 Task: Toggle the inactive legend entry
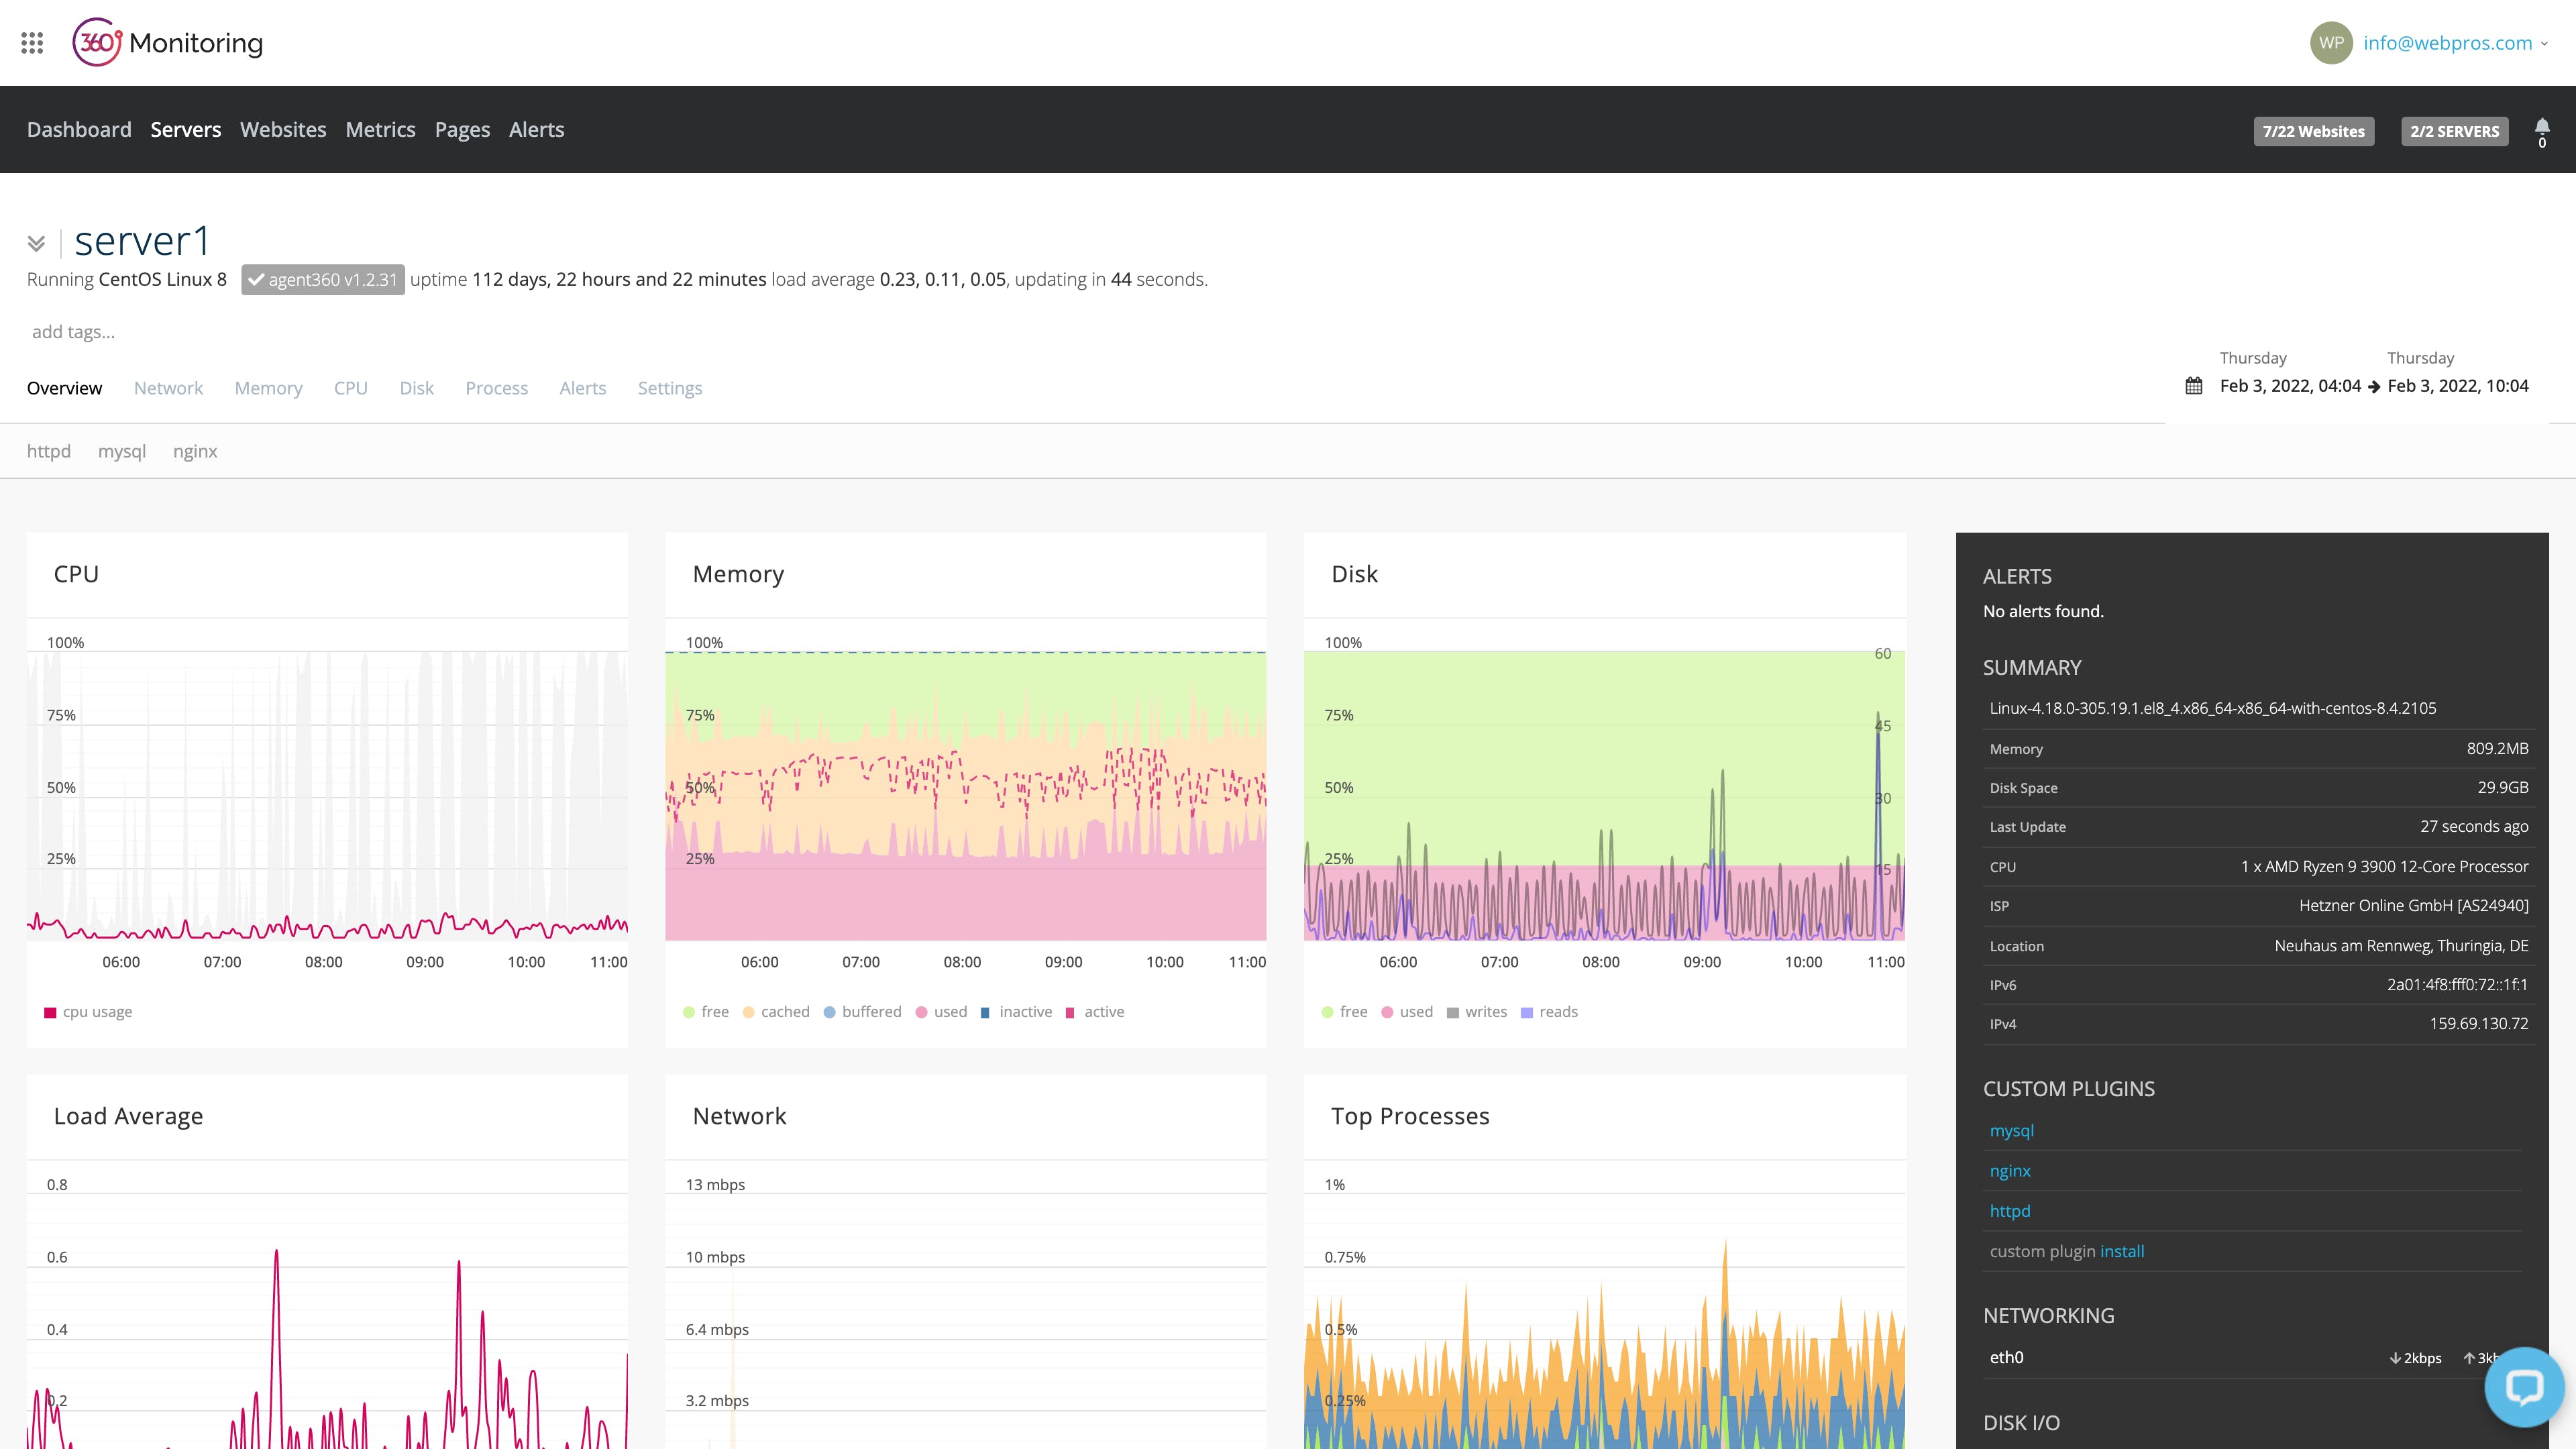[1016, 1012]
